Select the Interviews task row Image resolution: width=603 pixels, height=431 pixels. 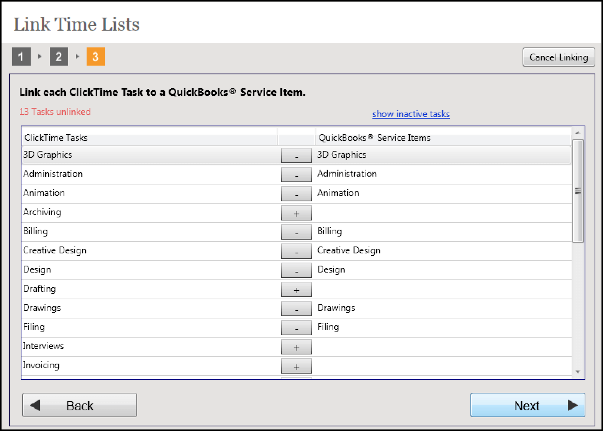click(296, 347)
